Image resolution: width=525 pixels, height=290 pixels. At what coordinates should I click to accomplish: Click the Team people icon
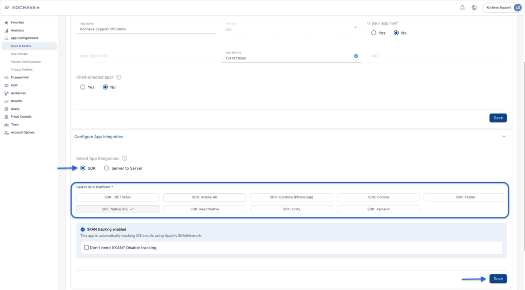(6, 125)
